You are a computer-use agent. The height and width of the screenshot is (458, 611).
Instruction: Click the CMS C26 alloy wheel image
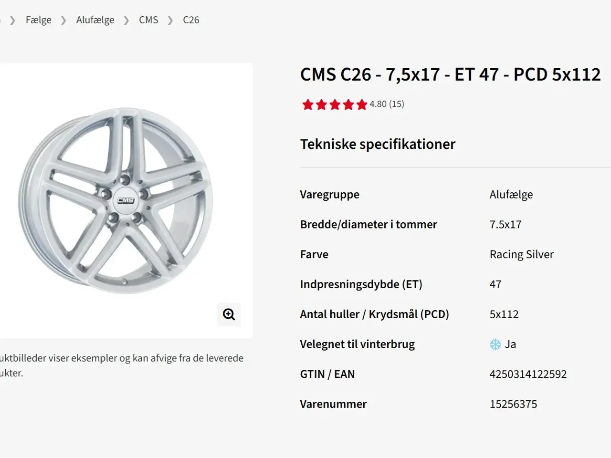(x=116, y=200)
